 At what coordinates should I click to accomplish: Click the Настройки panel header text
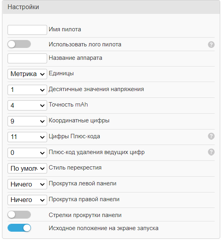coord(23,7)
